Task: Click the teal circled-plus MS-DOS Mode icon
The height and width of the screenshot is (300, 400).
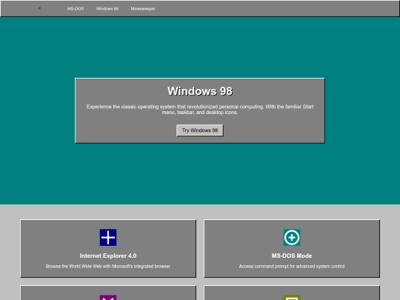Action: click(x=292, y=238)
